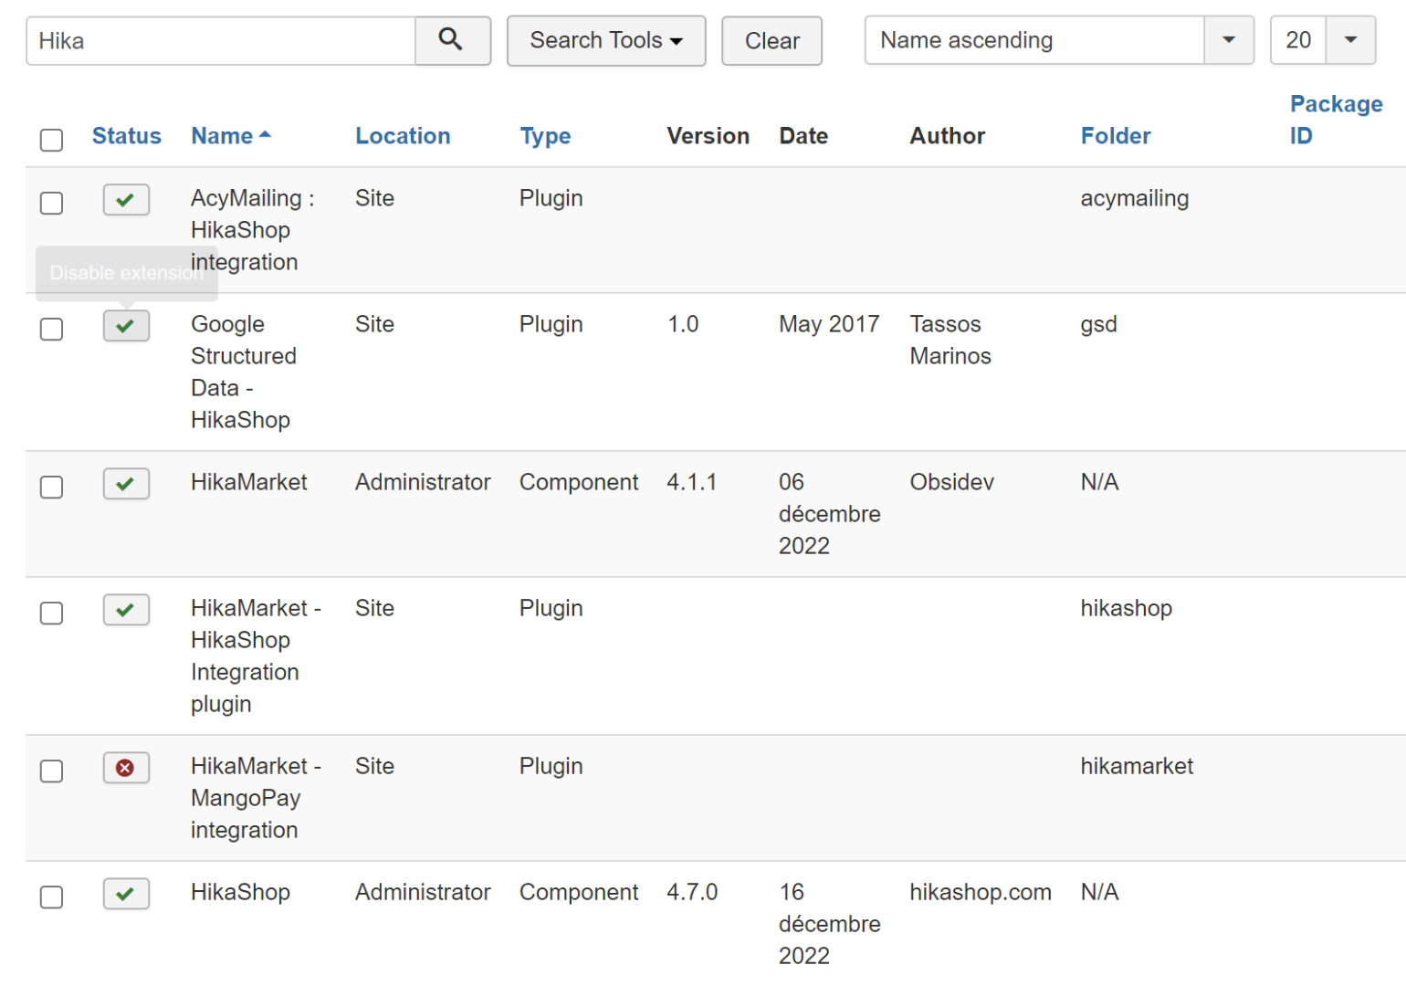Sort by Package ID column header
This screenshot has width=1406, height=986.
1335,120
